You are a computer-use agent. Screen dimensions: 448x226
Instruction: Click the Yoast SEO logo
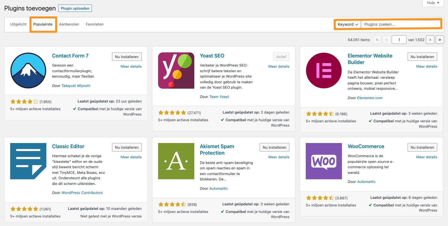click(176, 71)
